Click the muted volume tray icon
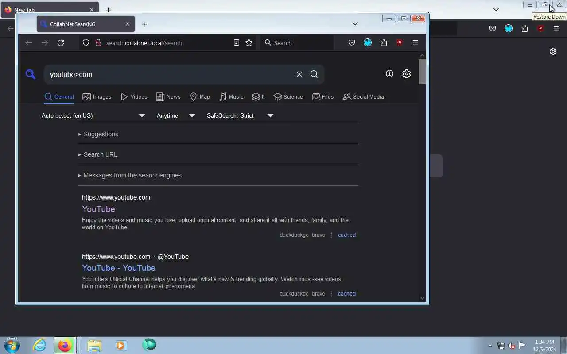 pyautogui.click(x=512, y=346)
